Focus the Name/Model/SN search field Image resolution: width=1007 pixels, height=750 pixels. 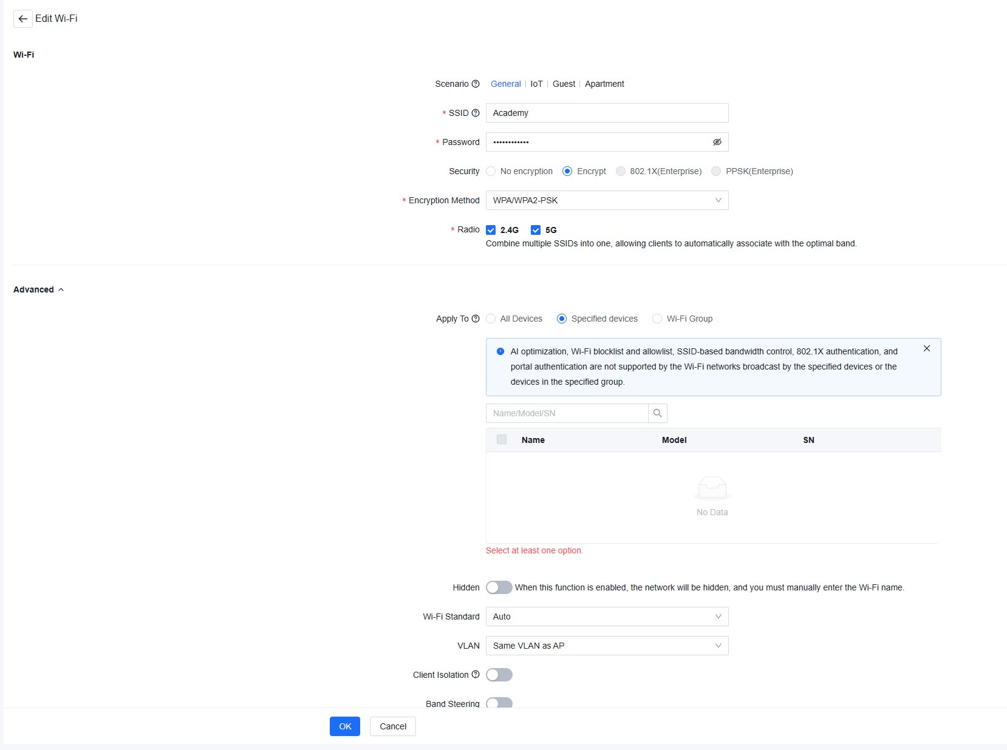point(567,413)
